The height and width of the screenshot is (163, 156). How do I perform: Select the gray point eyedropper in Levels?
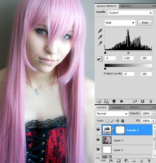(x=100, y=37)
